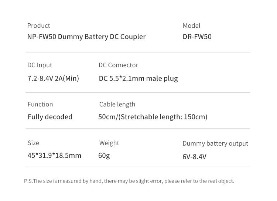Select the DR-FW50 model number

click(x=197, y=37)
